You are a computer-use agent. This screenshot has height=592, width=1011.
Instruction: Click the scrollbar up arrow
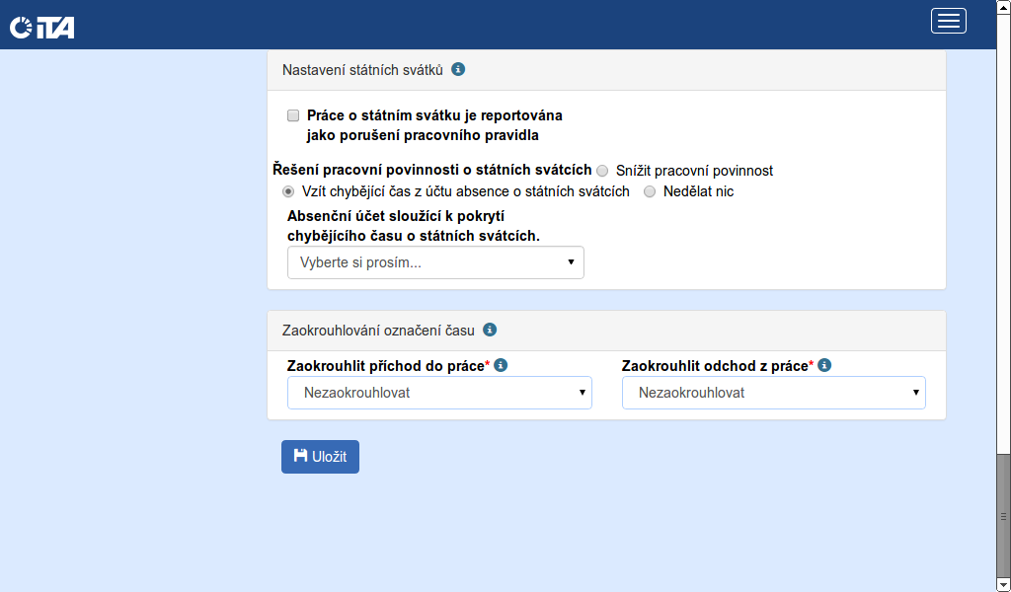click(x=1003, y=6)
